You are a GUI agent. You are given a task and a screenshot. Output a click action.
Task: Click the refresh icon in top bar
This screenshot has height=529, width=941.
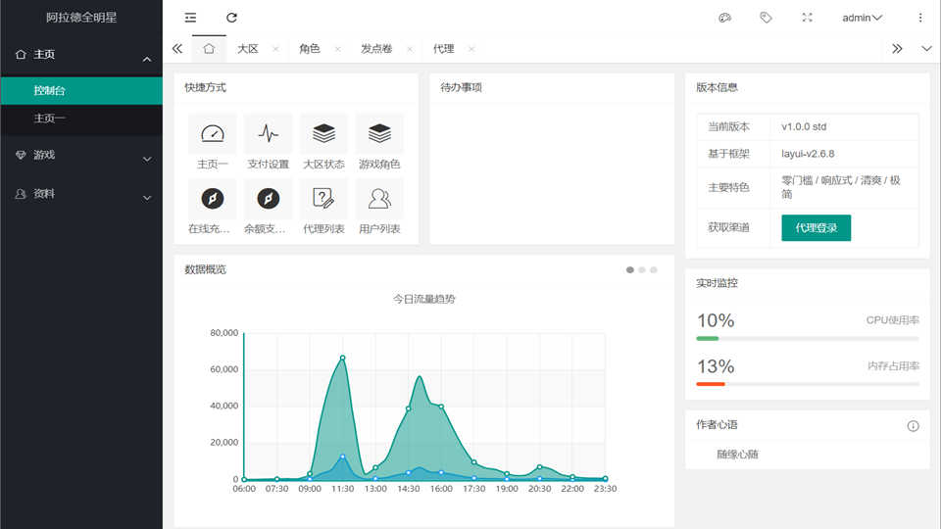coord(231,18)
